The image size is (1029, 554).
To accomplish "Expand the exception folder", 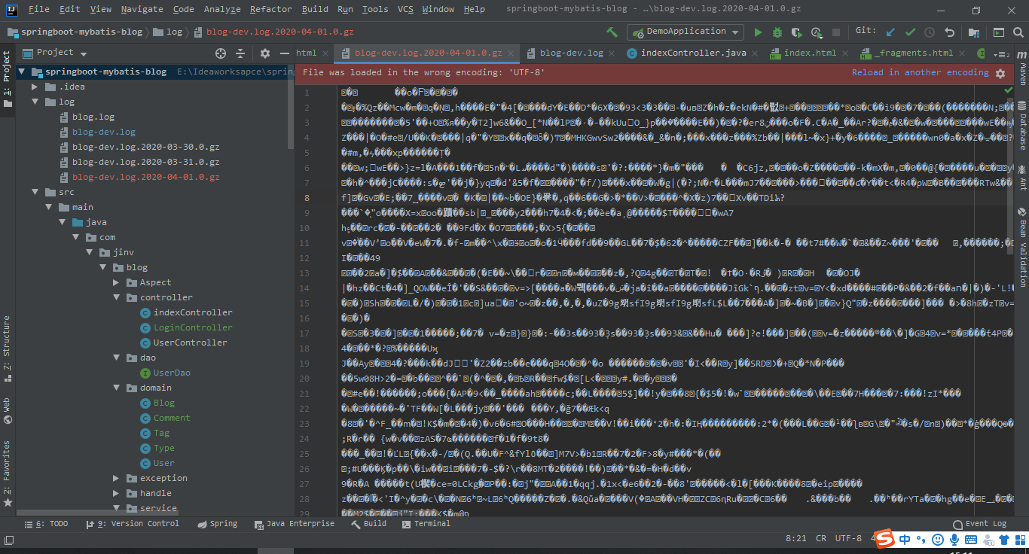I will click(x=116, y=478).
